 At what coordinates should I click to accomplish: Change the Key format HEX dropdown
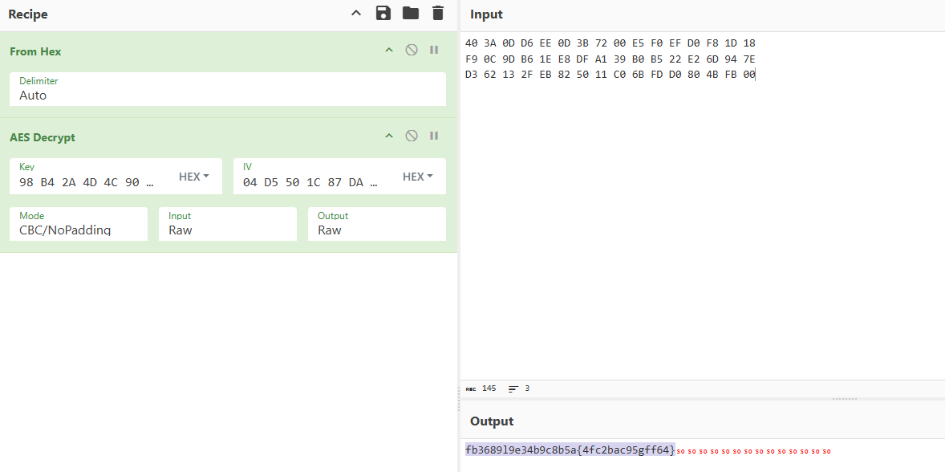tap(194, 177)
